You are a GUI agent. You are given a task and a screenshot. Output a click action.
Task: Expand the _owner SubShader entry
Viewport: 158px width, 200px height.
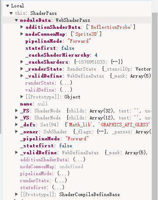(x=17, y=132)
